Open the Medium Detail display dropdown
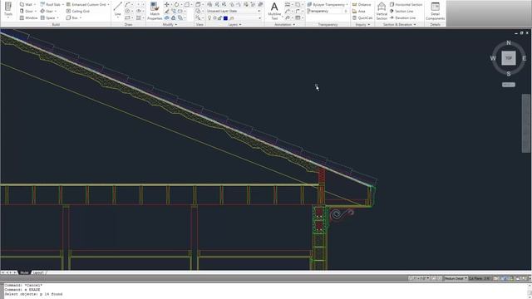The width and height of the screenshot is (532, 299). point(456,278)
